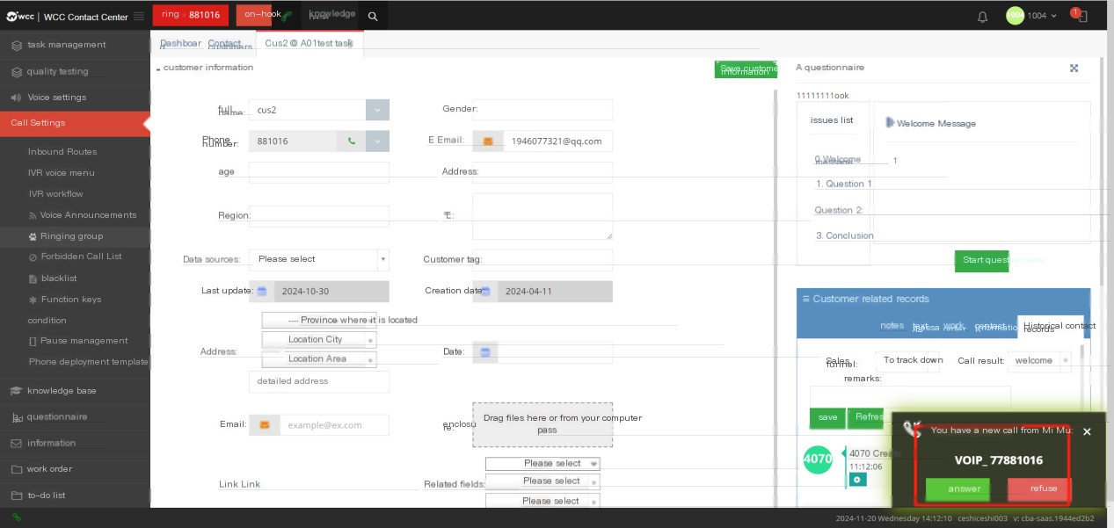
Task: Click the teal play icon under 4070 record
Action: pyautogui.click(x=858, y=480)
